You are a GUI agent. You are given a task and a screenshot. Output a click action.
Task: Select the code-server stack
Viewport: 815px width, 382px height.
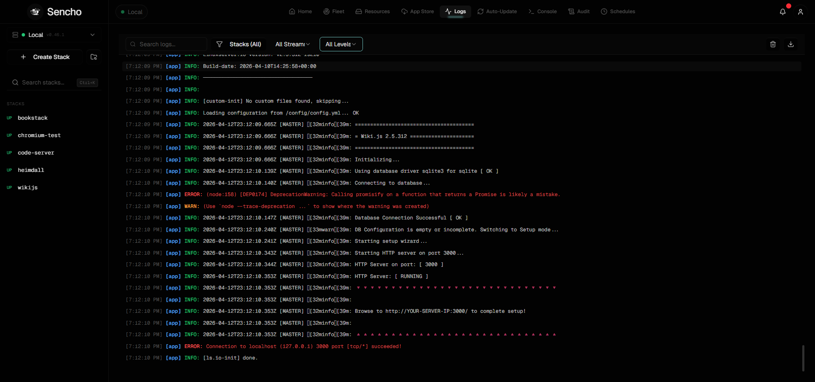54,153
